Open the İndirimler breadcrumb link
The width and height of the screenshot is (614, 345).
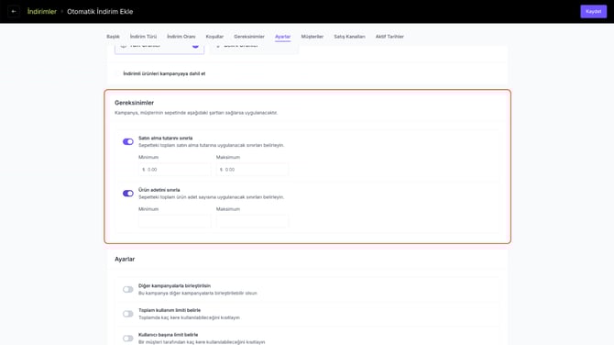coord(42,12)
